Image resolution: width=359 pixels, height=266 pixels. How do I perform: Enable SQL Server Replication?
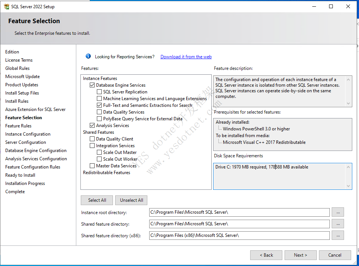[x=99, y=92]
